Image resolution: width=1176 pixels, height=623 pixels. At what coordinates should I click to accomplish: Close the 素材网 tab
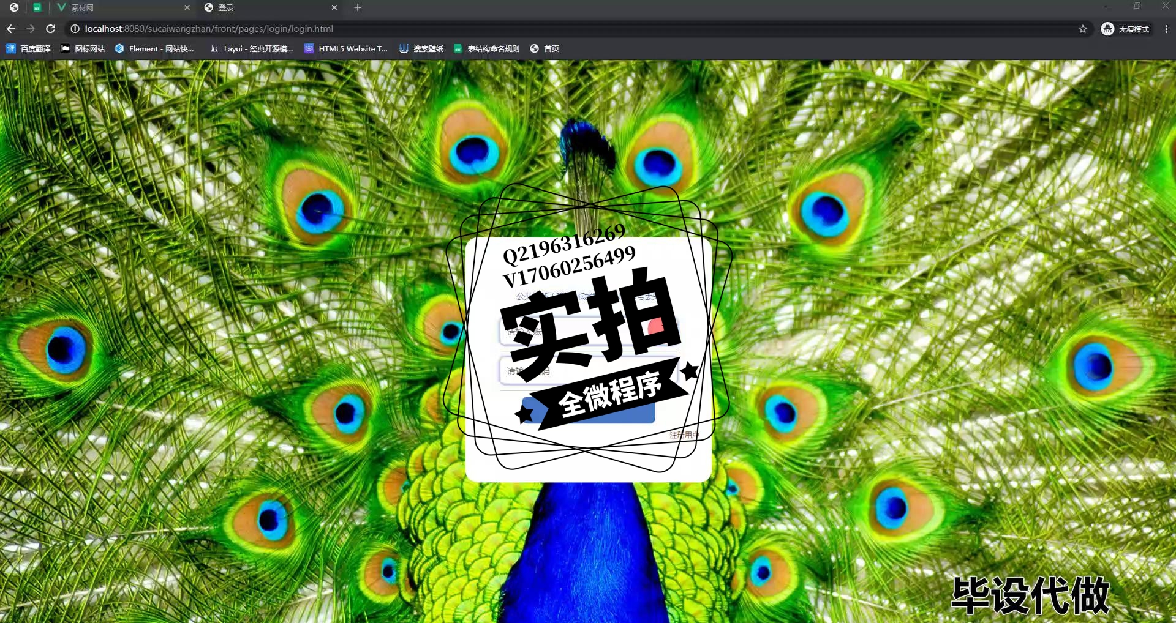(187, 7)
